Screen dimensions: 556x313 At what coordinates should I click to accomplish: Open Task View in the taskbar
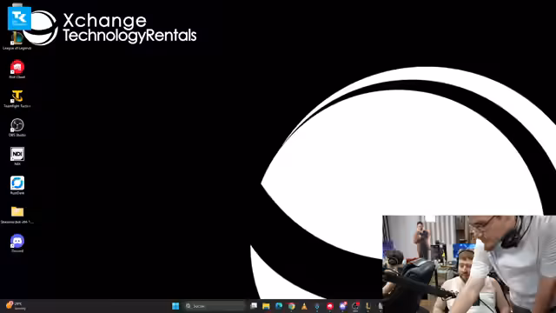point(254,306)
